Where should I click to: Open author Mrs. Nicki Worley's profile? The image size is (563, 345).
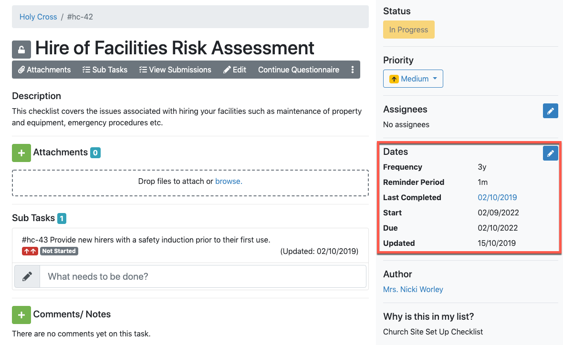(413, 289)
